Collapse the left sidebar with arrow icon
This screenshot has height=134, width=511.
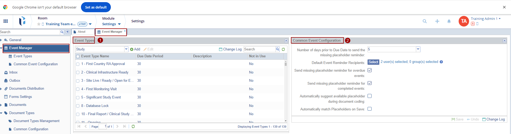[x=67, y=32]
